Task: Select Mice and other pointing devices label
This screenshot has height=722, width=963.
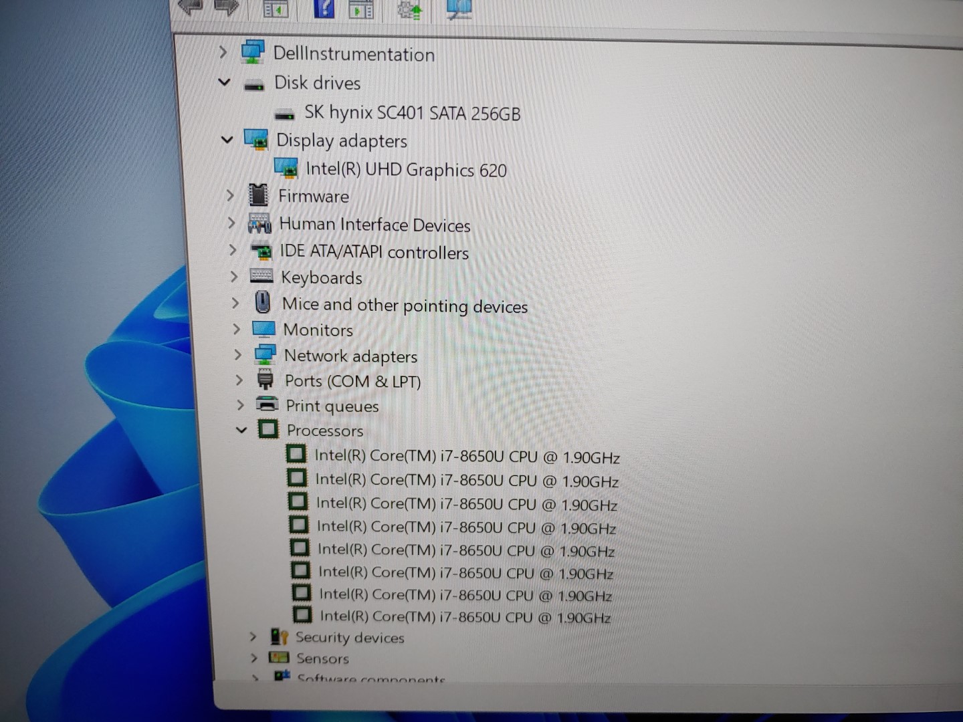Action: coord(405,305)
